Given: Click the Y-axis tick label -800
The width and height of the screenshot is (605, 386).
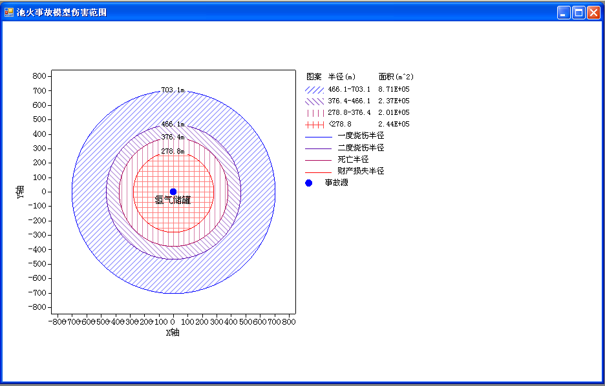Looking at the screenshot, I should pos(37,307).
